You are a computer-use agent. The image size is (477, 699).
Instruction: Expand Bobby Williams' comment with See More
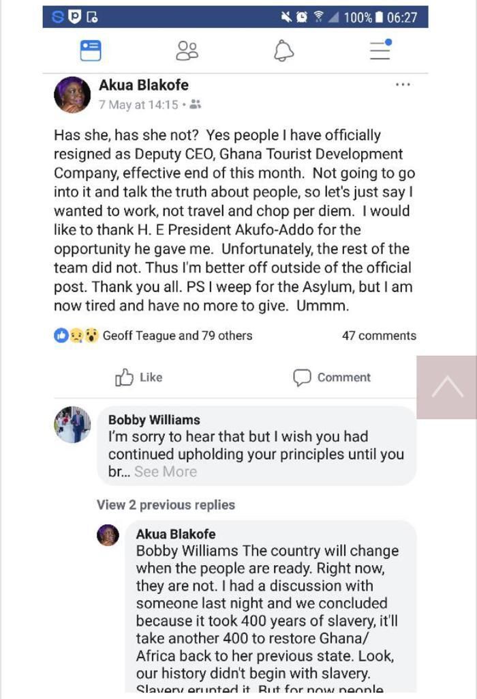[x=166, y=472]
